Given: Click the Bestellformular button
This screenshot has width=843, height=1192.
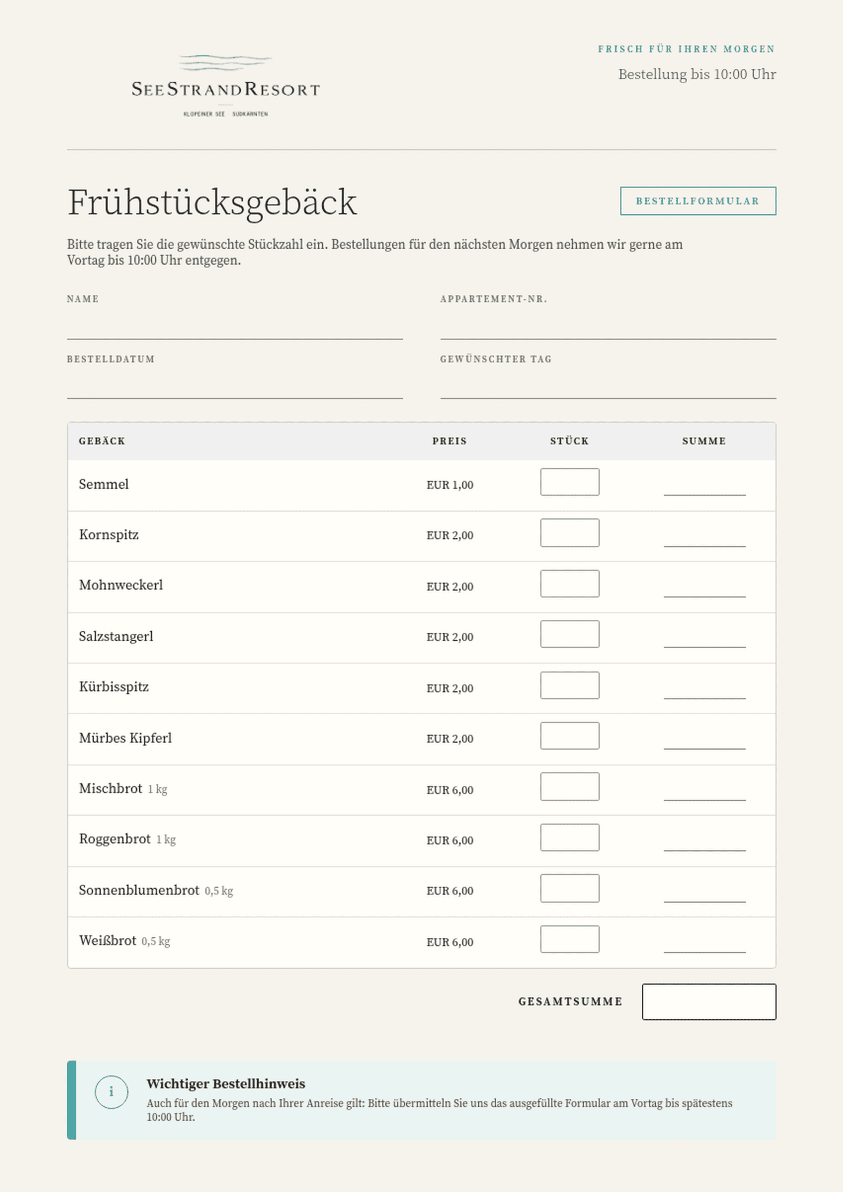Looking at the screenshot, I should click(698, 201).
